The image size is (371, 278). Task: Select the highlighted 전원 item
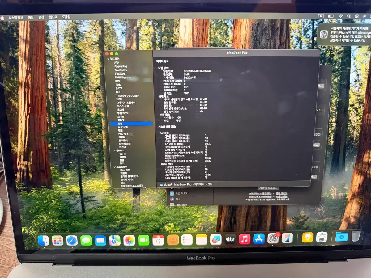131,124
